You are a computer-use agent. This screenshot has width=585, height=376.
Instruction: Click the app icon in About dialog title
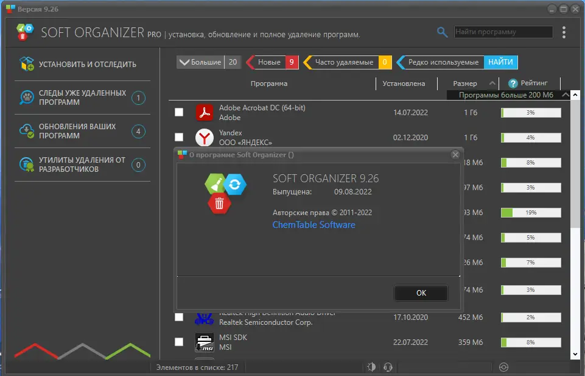point(182,155)
